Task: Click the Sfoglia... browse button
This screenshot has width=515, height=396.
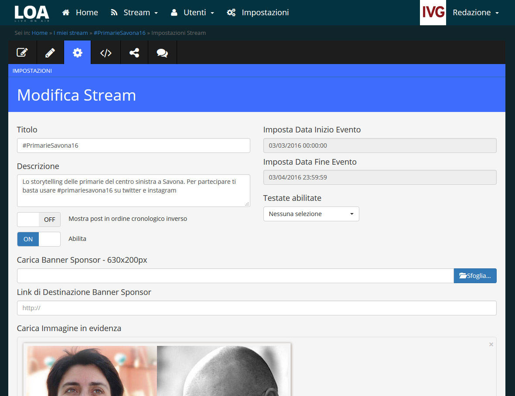Action: click(475, 276)
